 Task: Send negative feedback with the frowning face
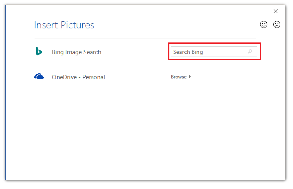click(x=277, y=24)
